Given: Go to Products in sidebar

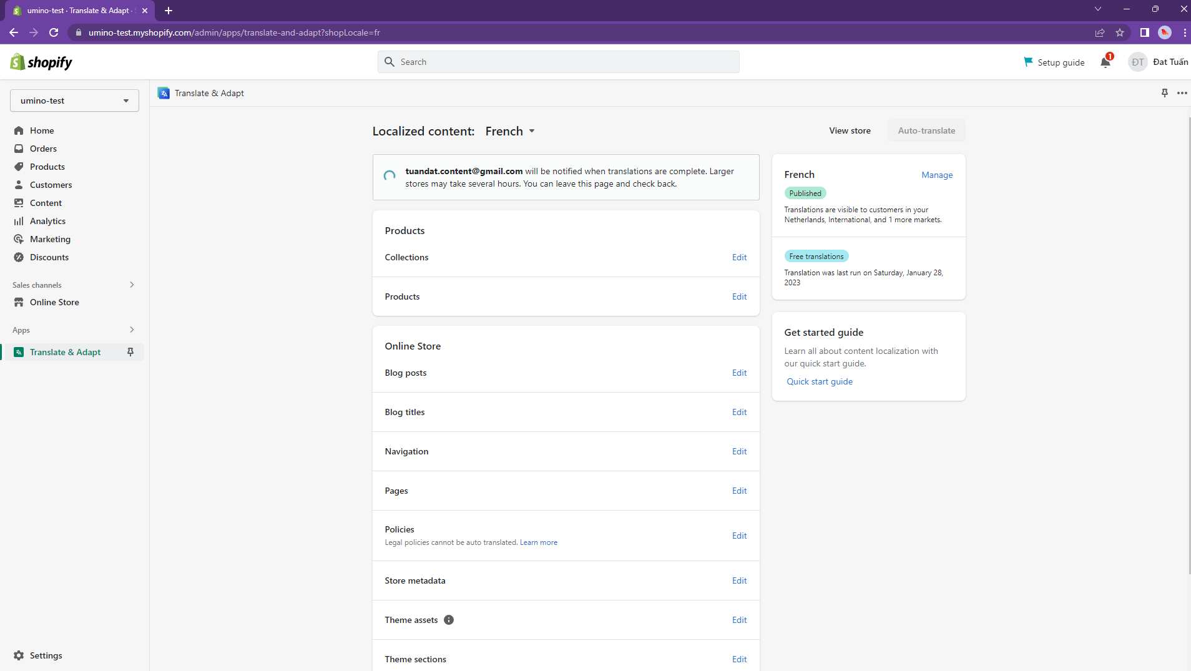Looking at the screenshot, I should [x=47, y=167].
